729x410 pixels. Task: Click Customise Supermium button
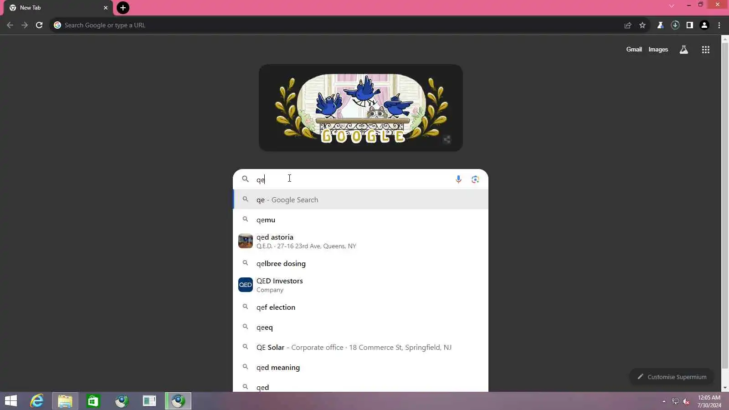[672, 377]
